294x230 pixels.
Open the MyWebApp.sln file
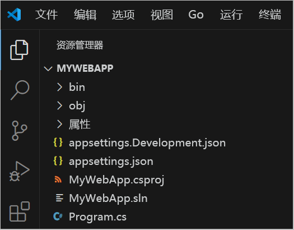109,198
